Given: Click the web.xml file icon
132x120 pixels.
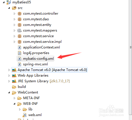Looking at the screenshot, I should [x=24, y=115].
